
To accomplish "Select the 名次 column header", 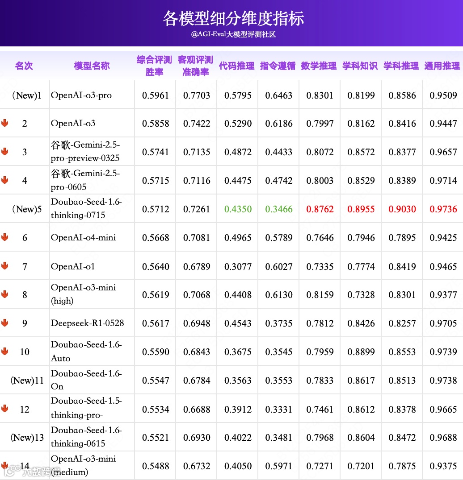I will [24, 66].
